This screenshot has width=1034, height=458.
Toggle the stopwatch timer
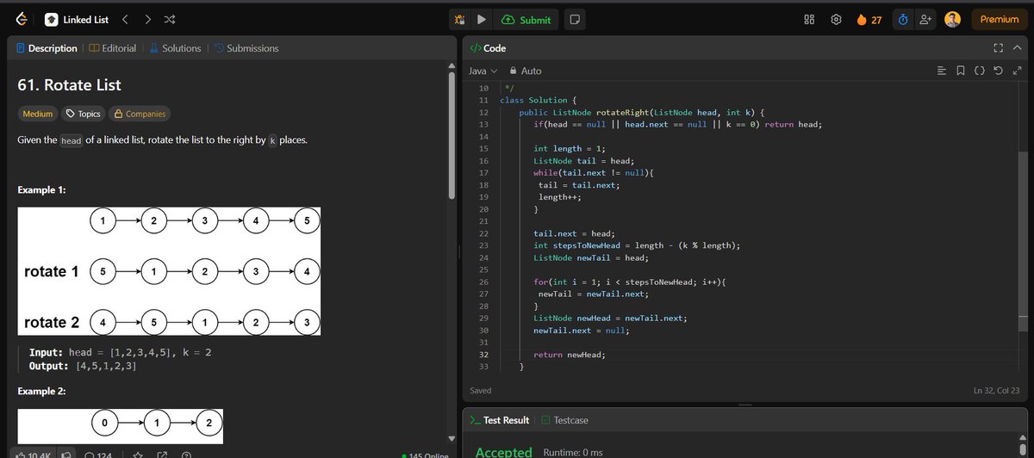click(903, 19)
